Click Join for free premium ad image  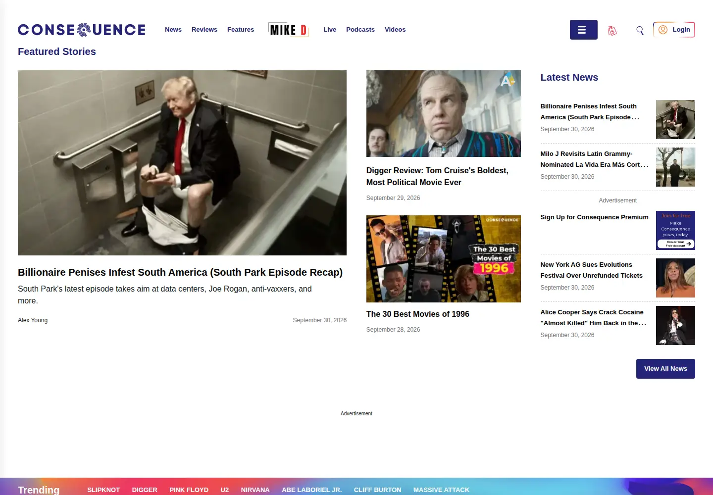[x=675, y=230]
